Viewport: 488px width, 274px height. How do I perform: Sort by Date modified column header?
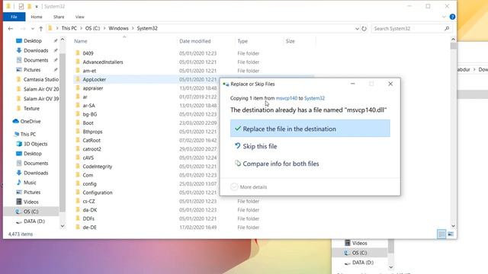(x=195, y=41)
